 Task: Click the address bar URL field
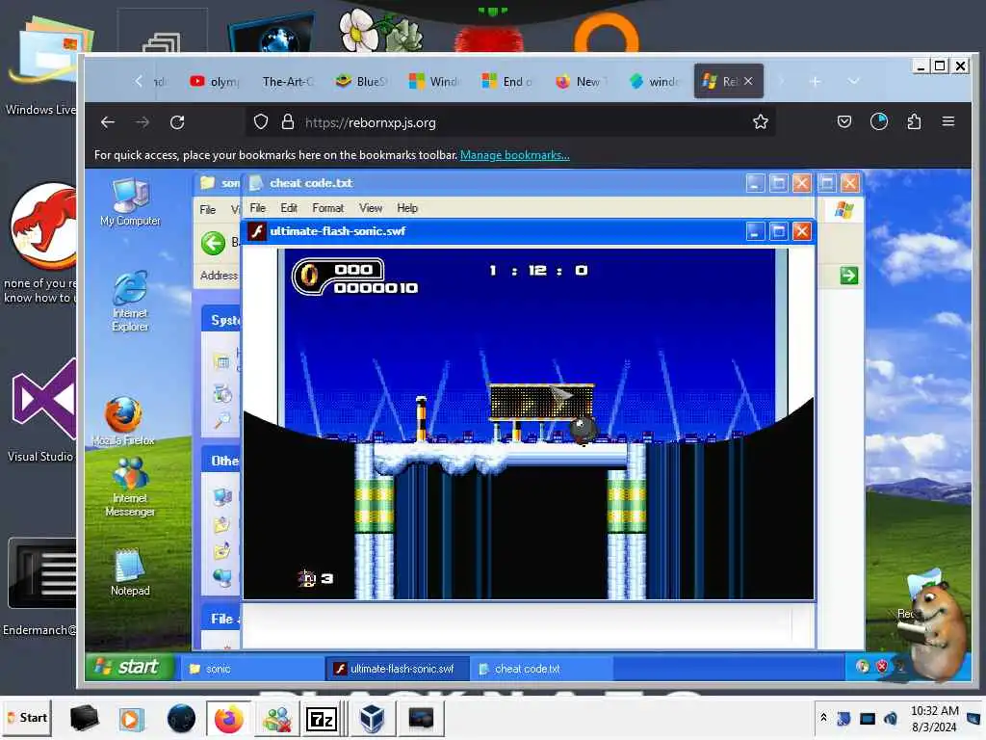(509, 122)
